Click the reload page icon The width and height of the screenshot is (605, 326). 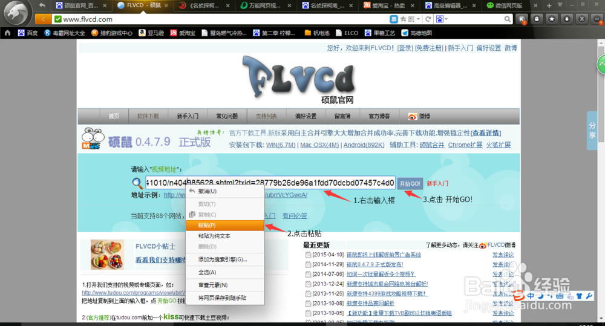tap(428, 19)
